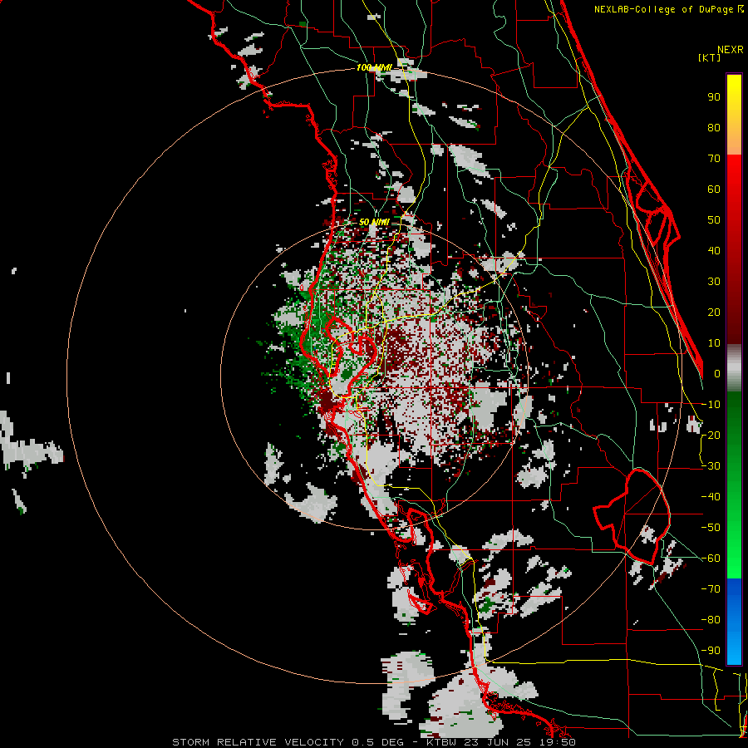Pick the gray near-zero segment of the color bar
The height and width of the screenshot is (748, 748).
point(734,368)
